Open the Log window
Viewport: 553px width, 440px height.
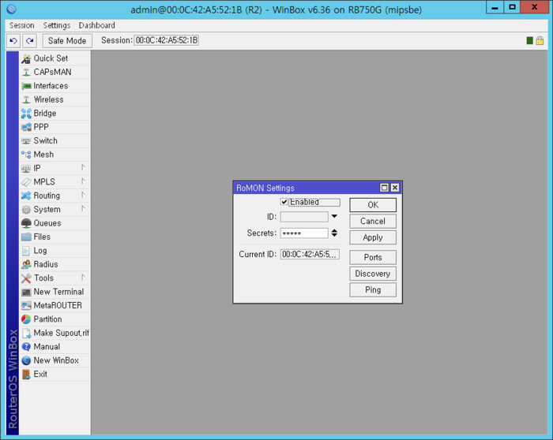point(55,250)
